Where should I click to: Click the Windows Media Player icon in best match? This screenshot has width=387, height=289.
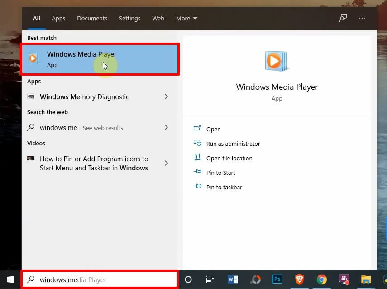pyautogui.click(x=33, y=59)
